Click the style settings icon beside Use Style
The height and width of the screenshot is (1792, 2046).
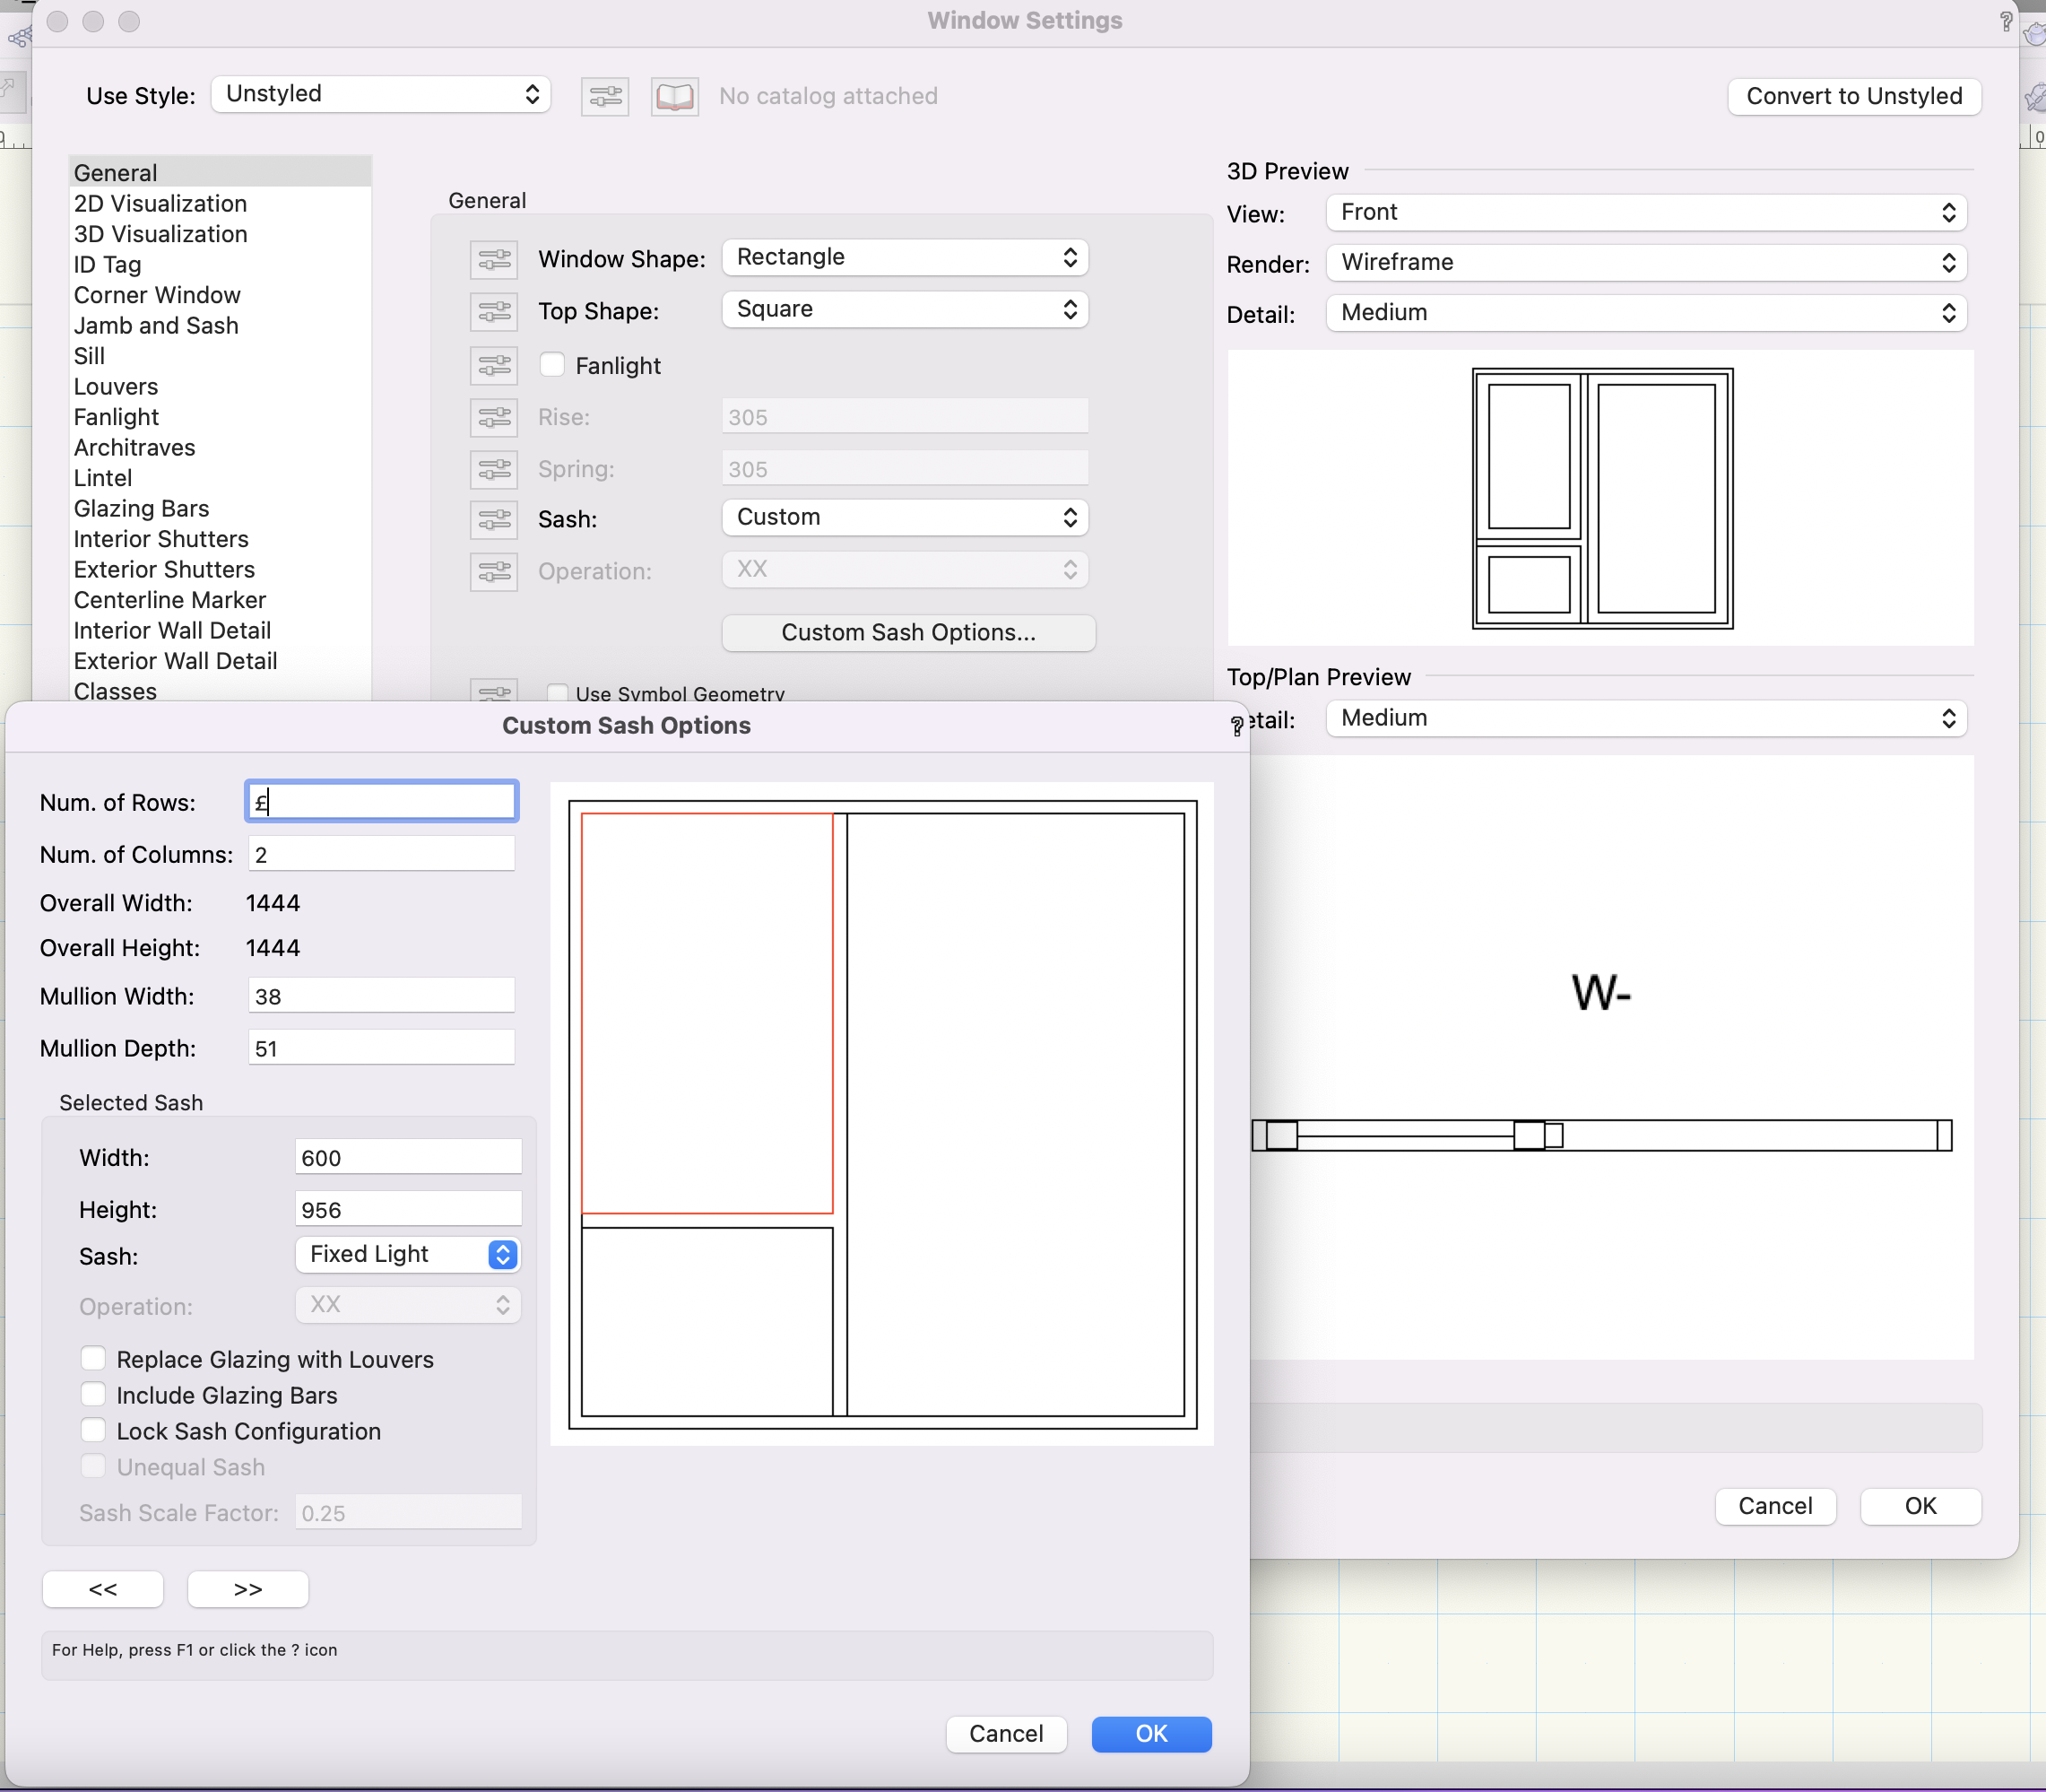pyautogui.click(x=604, y=97)
